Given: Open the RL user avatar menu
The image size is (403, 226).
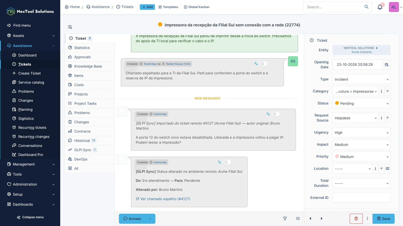Looking at the screenshot, I should point(394,7).
